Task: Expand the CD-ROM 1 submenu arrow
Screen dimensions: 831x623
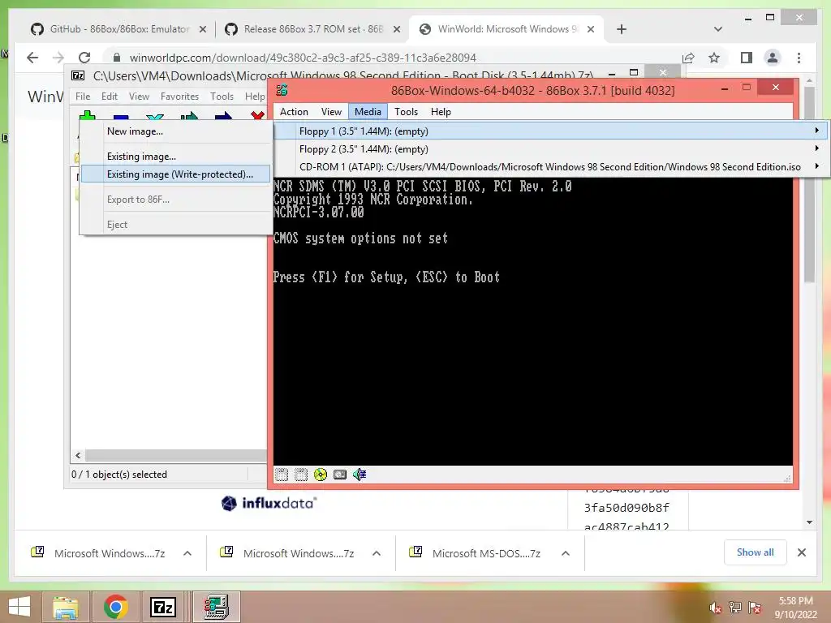Action: (816, 166)
